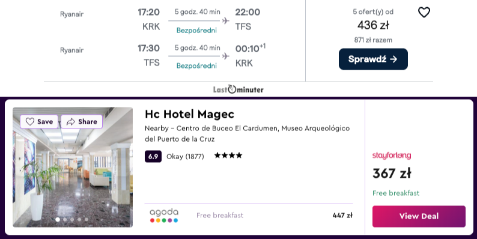The width and height of the screenshot is (477, 239).
Task: Select the second photo carousel dot
Action: [x=65, y=219]
